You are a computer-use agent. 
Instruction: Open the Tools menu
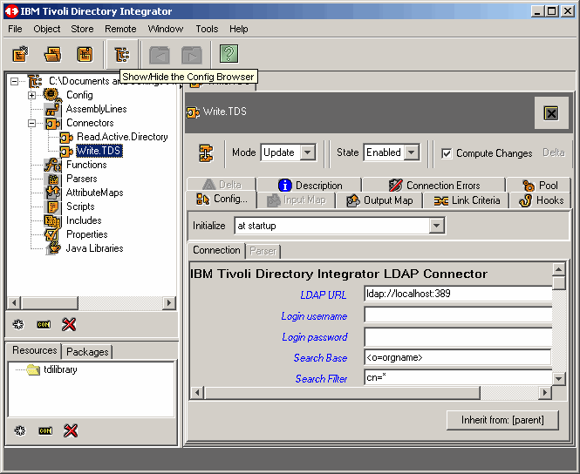[x=207, y=29]
